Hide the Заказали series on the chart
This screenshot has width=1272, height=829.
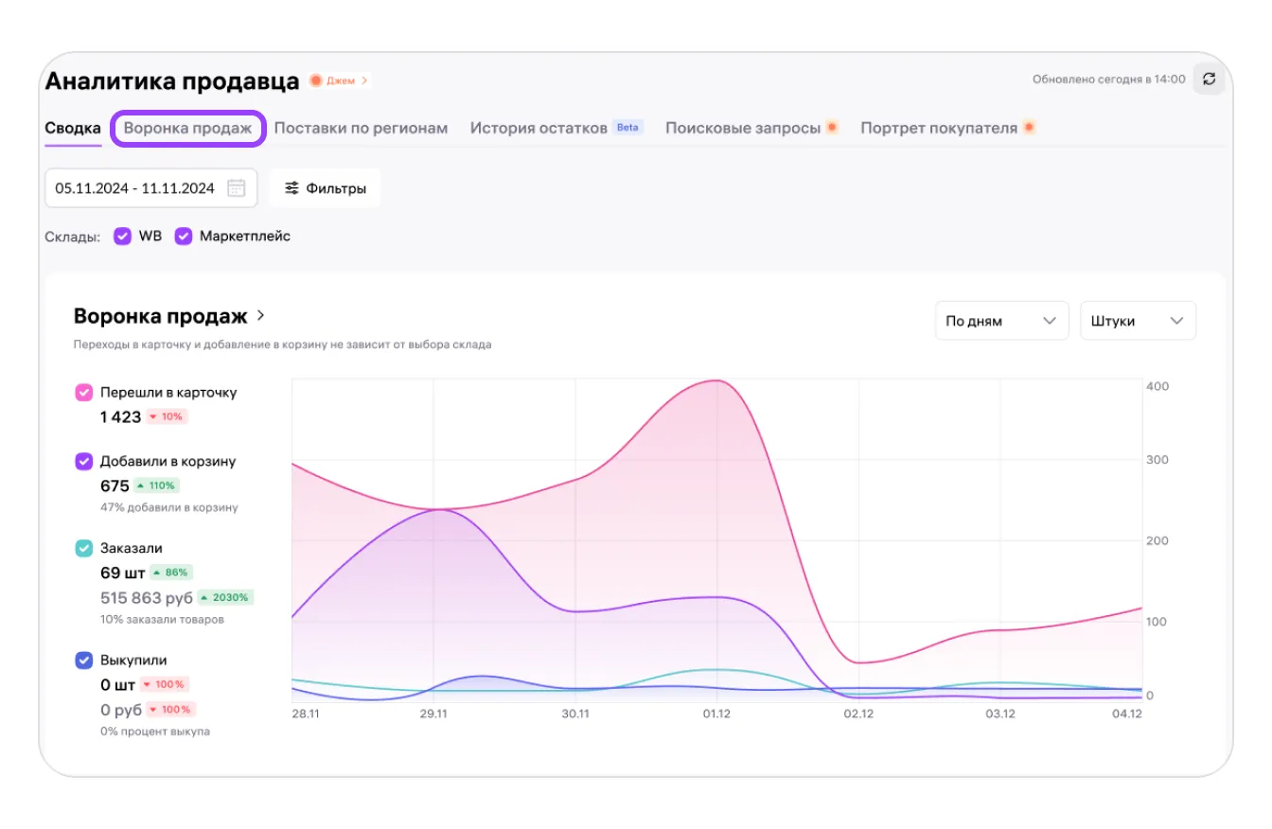[x=83, y=548]
